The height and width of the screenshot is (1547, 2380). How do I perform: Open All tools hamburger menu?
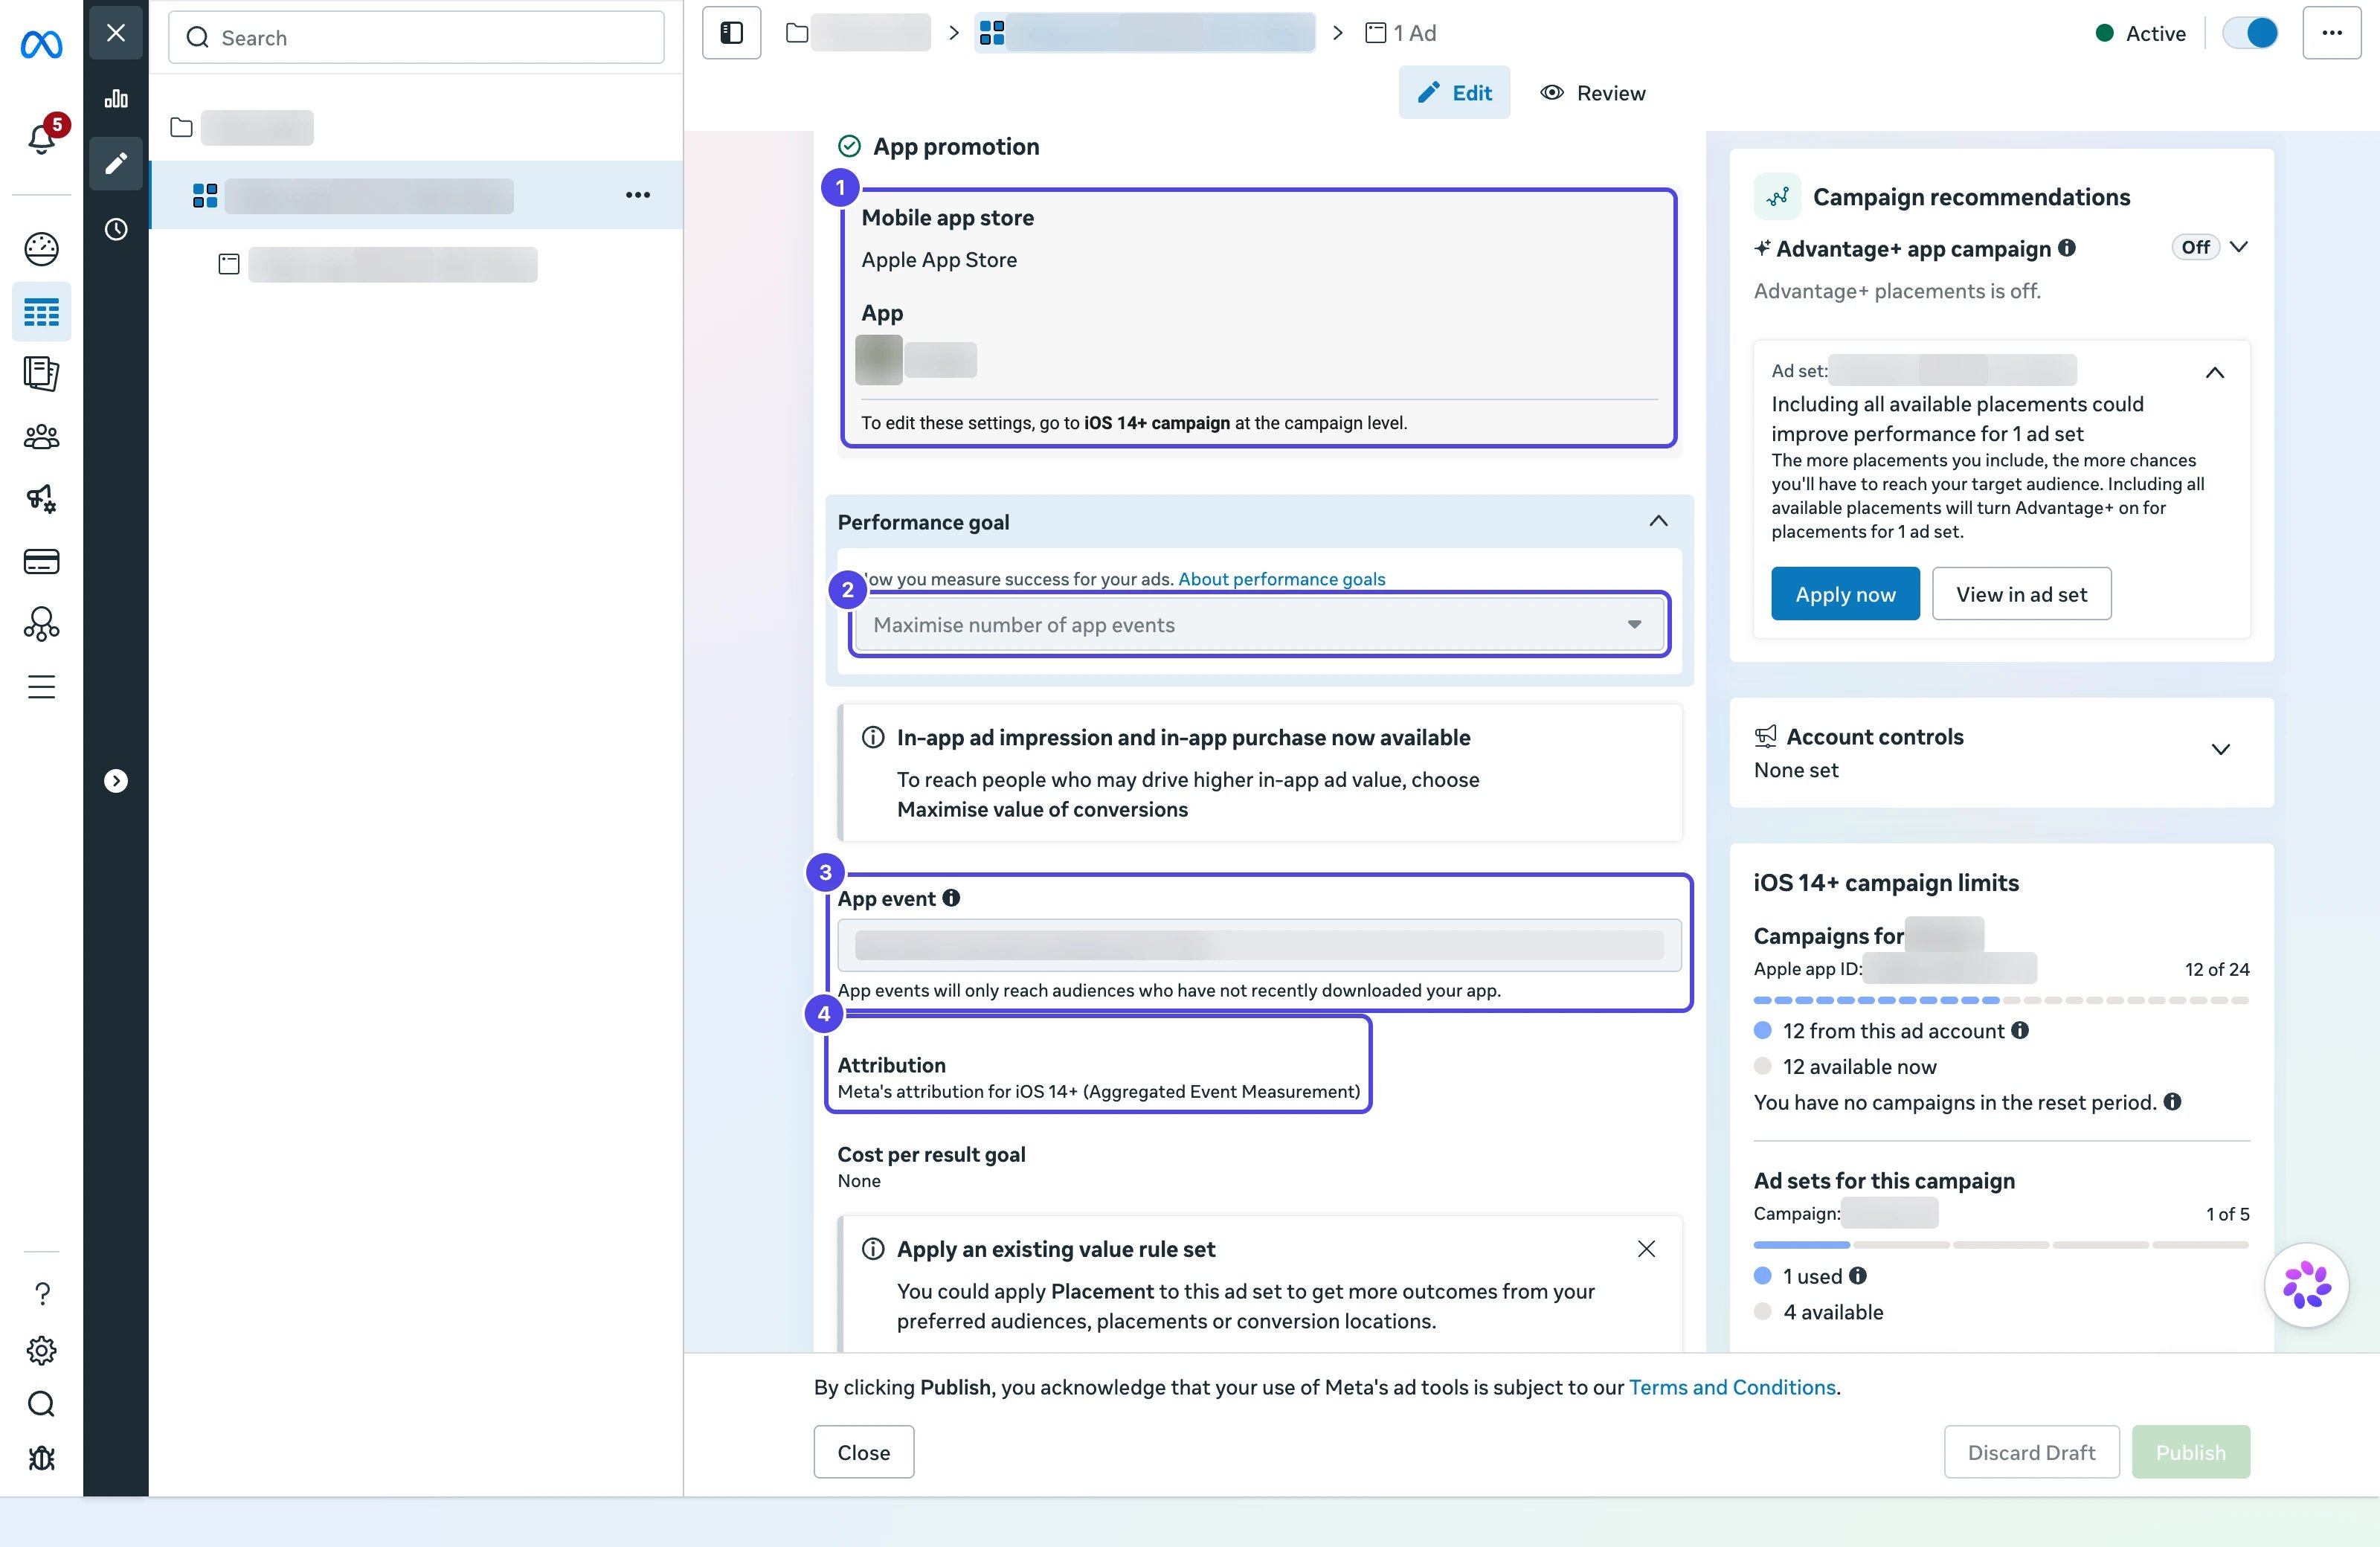[x=41, y=687]
